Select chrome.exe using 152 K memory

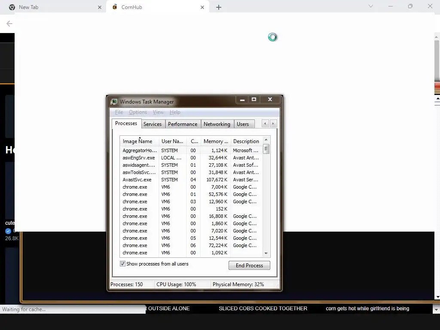191,209
